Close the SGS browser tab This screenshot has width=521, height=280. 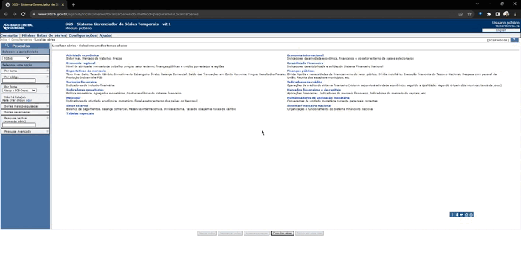coord(63,4)
